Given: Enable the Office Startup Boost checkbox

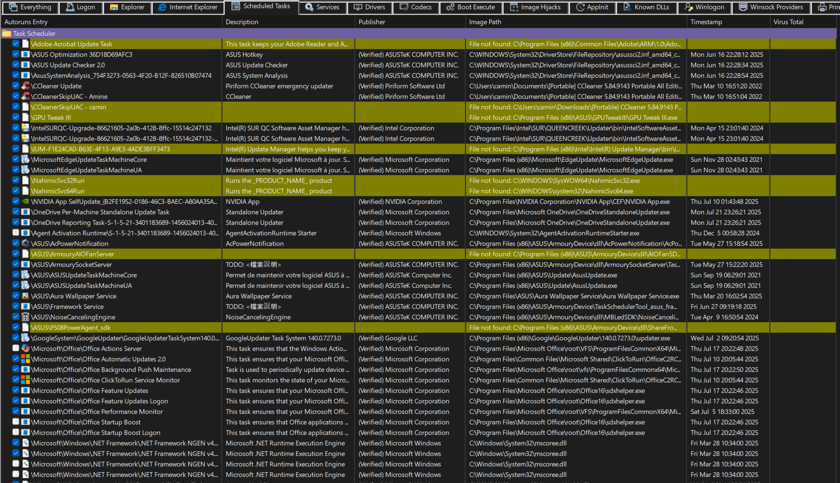Looking at the screenshot, I should [15, 422].
